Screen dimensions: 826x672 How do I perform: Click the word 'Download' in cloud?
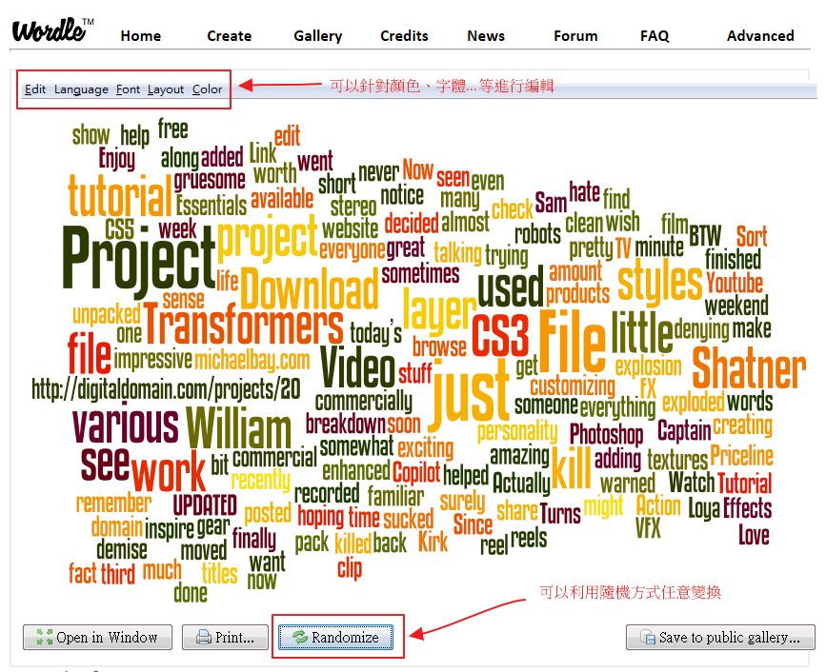(x=310, y=289)
